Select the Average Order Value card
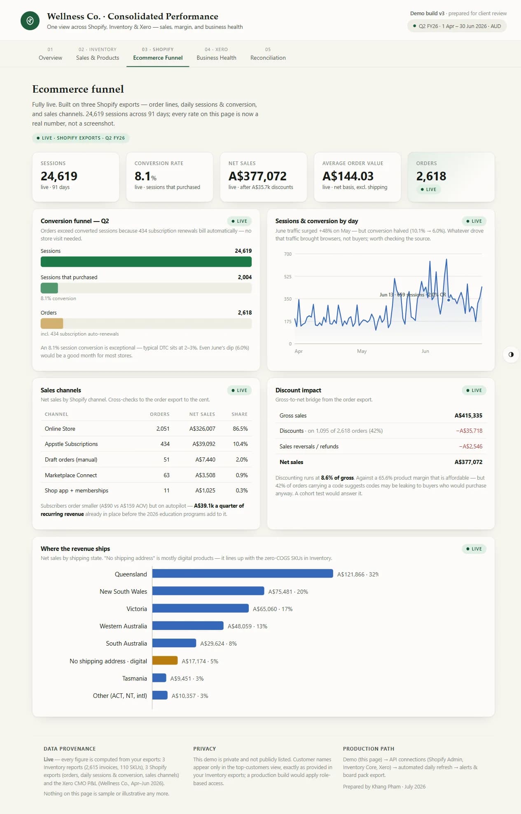521x814 pixels. click(x=357, y=177)
